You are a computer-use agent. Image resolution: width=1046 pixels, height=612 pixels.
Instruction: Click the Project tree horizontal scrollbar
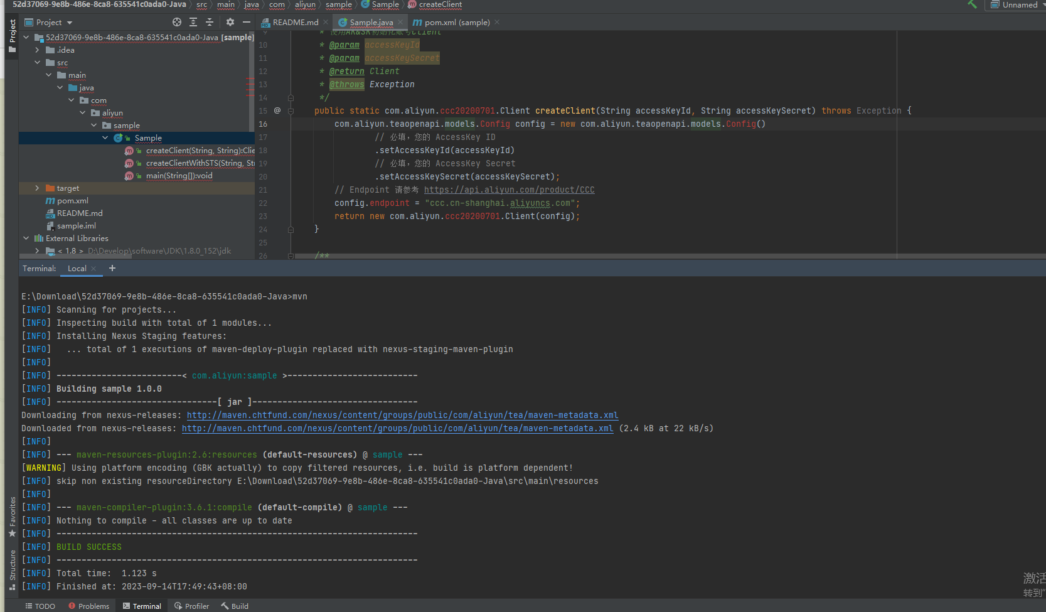[75, 256]
